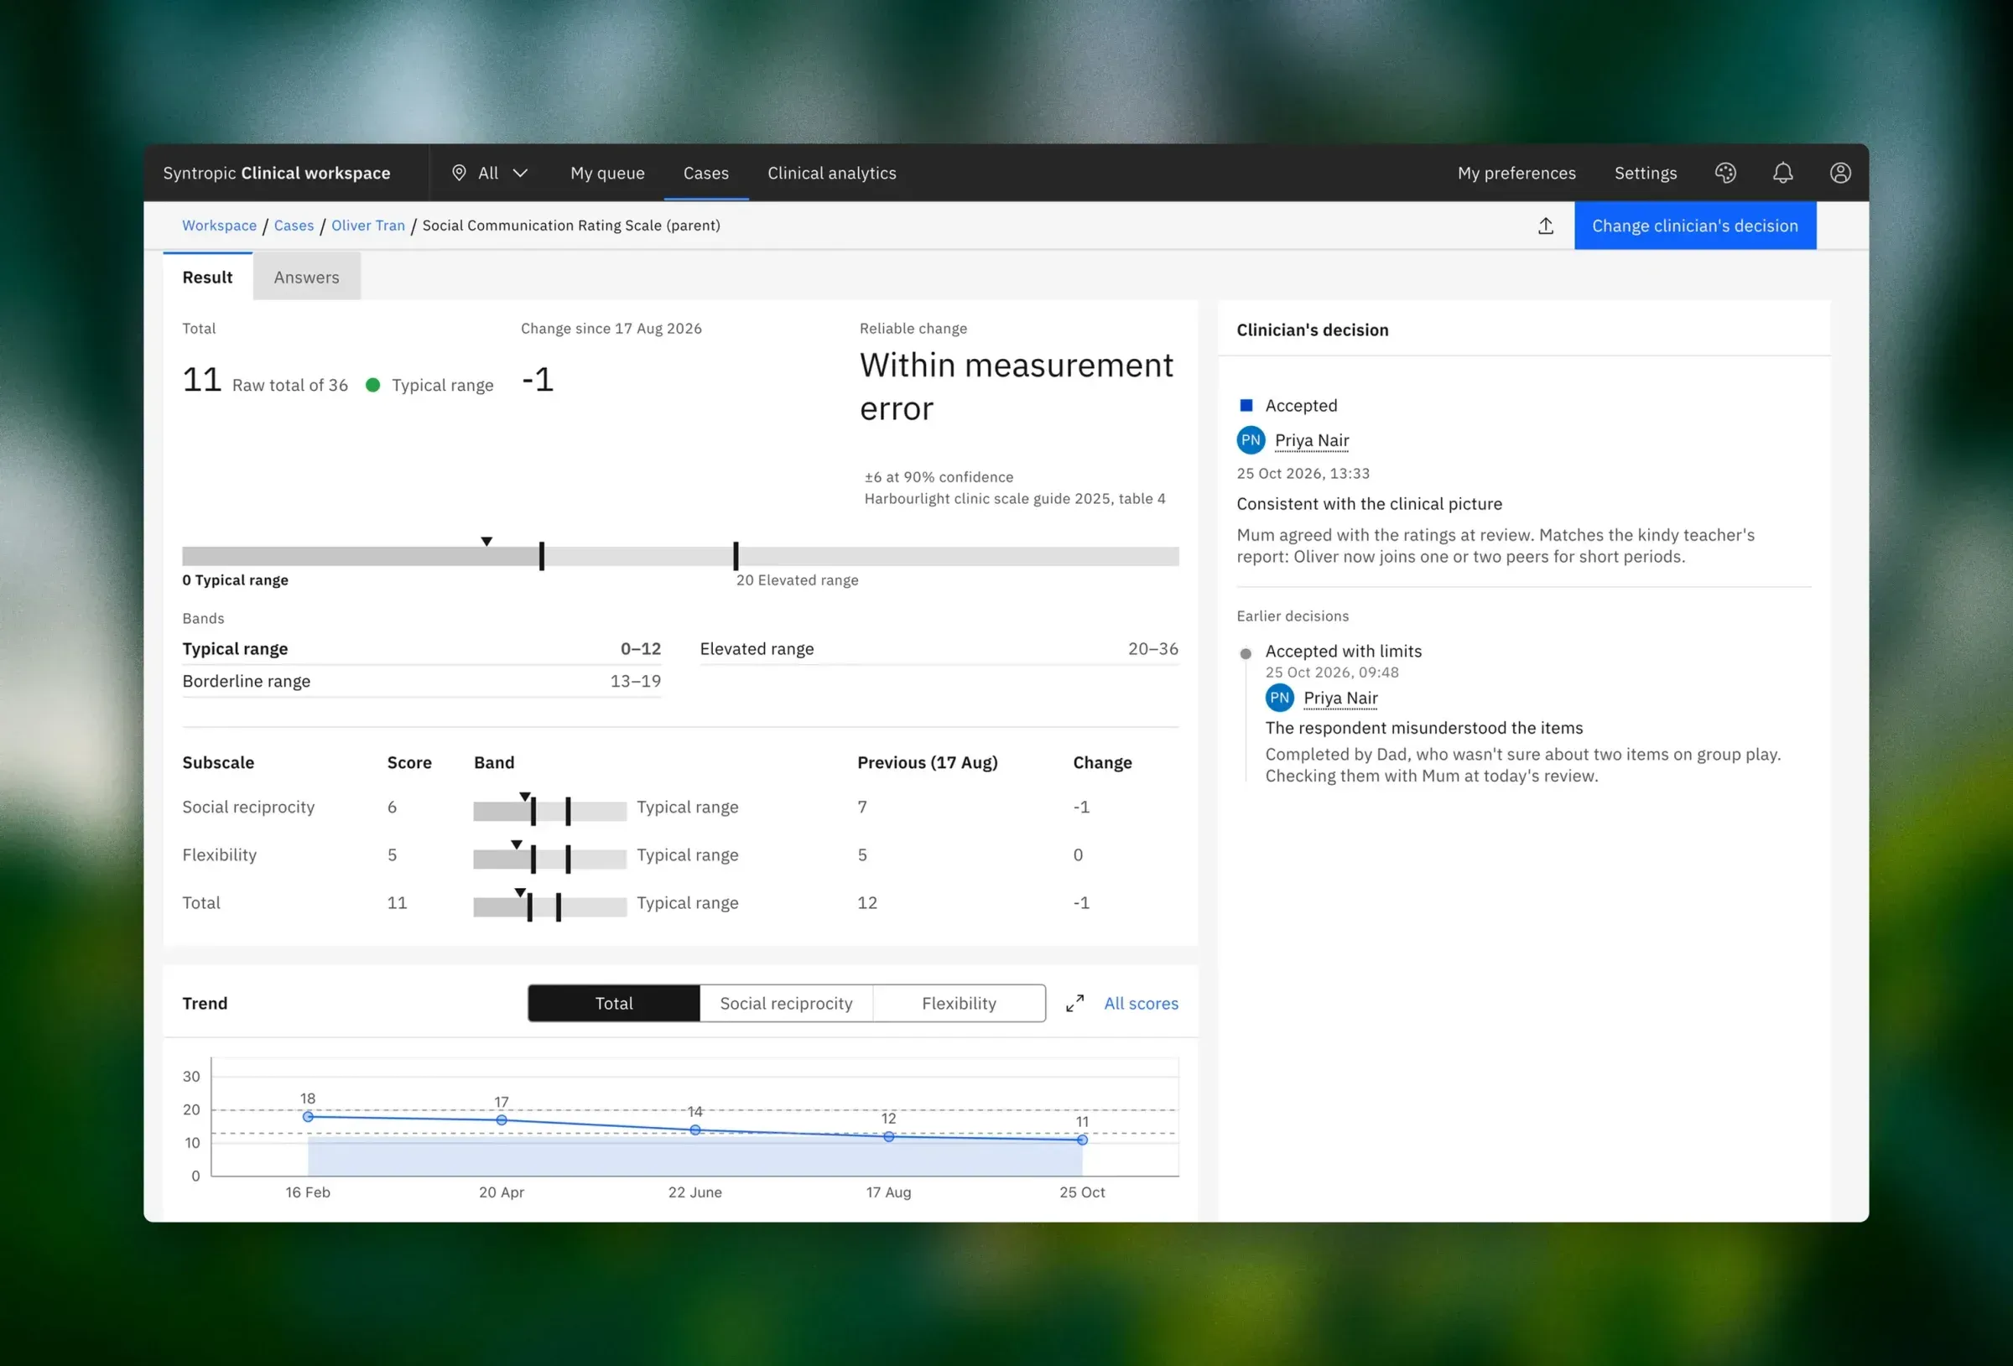This screenshot has height=1366, width=2013.
Task: Click the 20 Apr data point of 17
Action: point(502,1120)
